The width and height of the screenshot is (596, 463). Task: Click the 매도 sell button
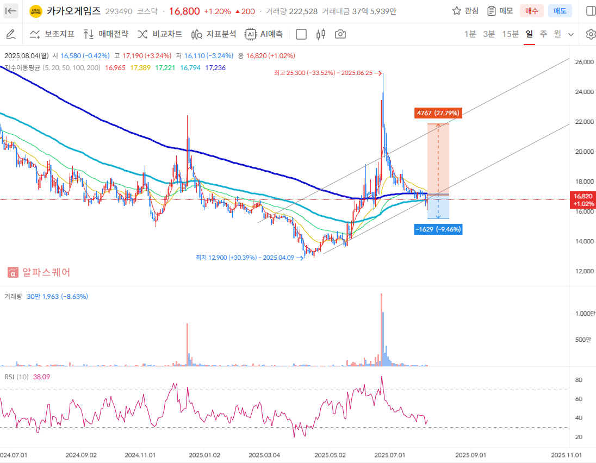pyautogui.click(x=560, y=11)
